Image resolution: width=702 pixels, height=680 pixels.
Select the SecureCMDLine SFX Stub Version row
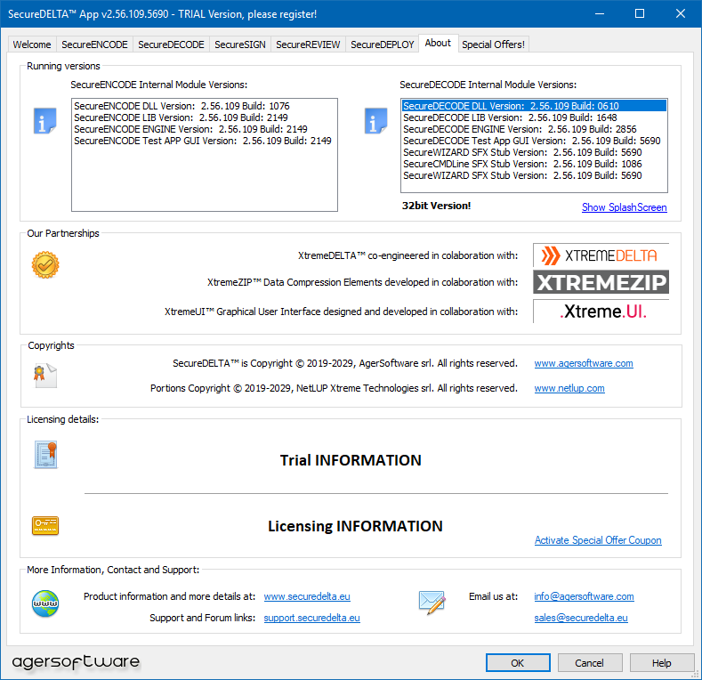534,164
